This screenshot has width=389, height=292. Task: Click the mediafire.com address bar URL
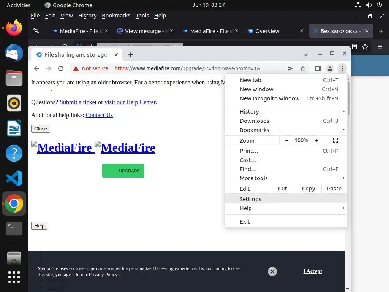click(x=187, y=68)
